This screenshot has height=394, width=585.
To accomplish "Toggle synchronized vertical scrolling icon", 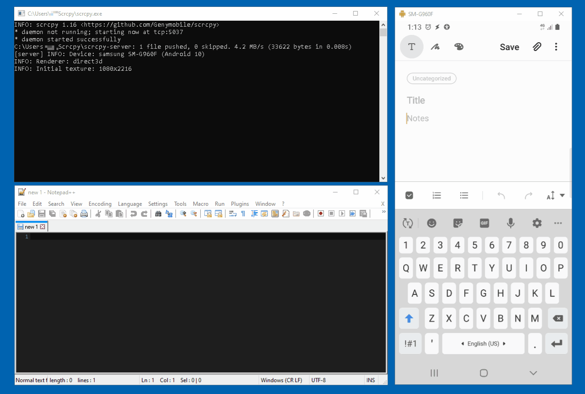I will (x=208, y=214).
